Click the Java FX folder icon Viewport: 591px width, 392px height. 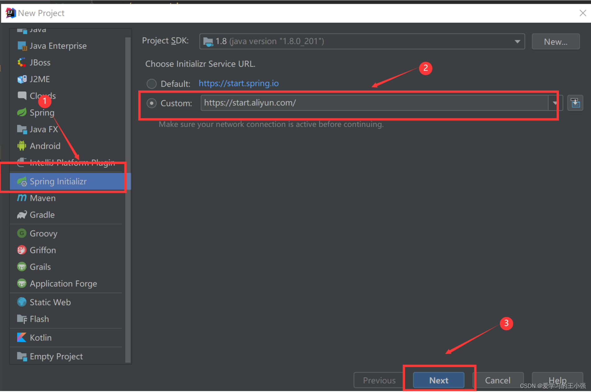tap(22, 129)
